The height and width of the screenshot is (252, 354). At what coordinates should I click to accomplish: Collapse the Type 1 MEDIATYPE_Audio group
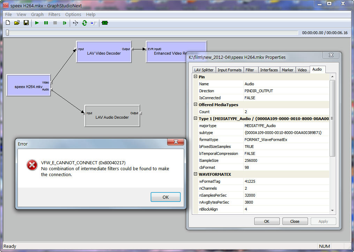(x=196, y=118)
